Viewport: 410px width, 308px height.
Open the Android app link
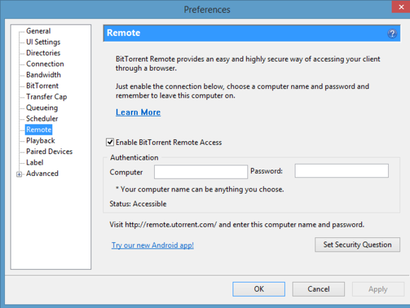(x=153, y=245)
